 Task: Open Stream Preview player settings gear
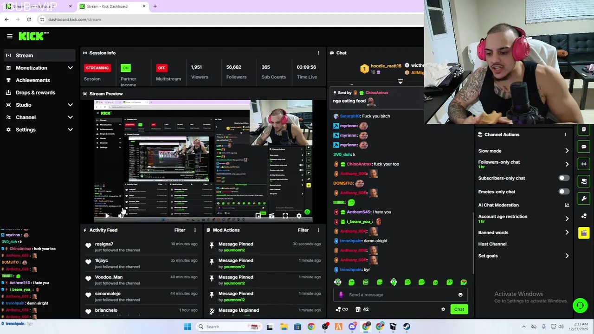tap(299, 216)
